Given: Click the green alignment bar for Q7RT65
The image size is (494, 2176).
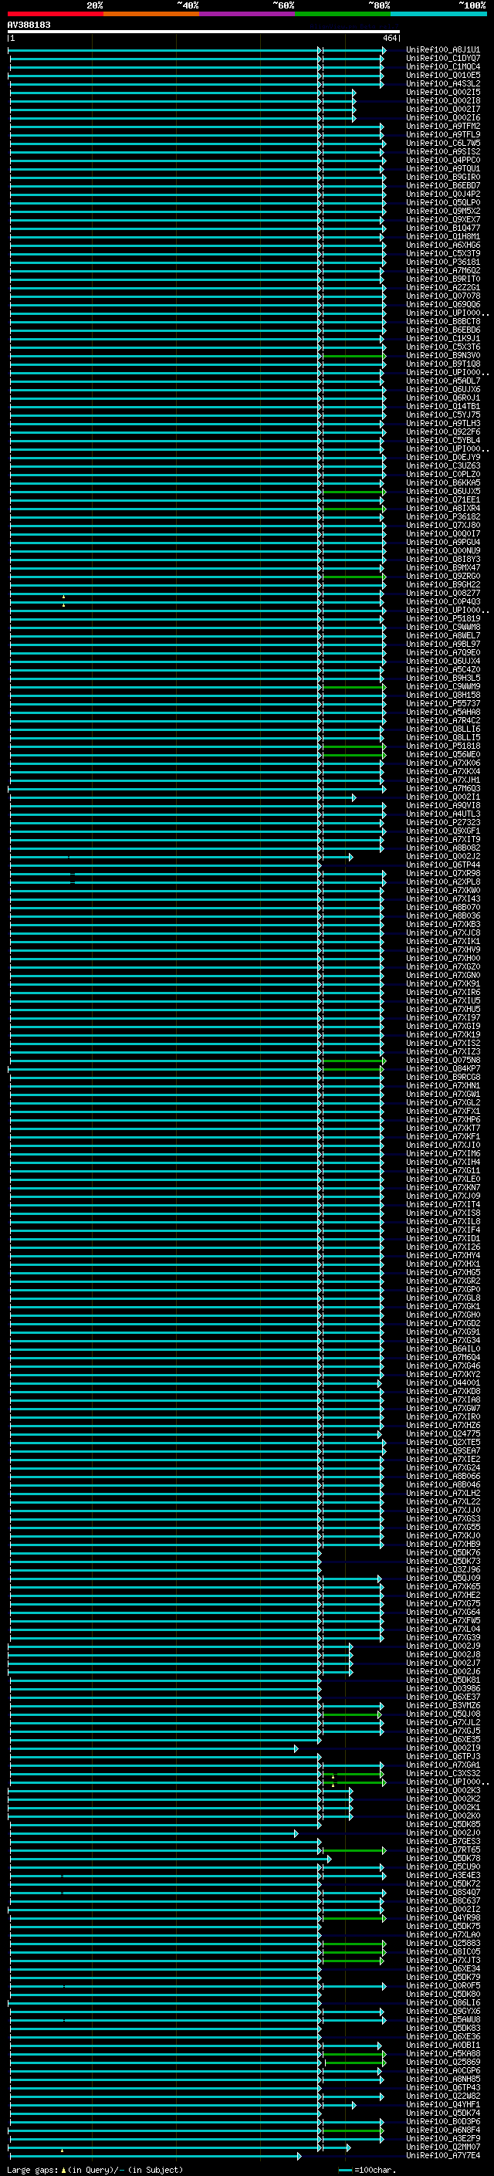Looking at the screenshot, I should (354, 1851).
